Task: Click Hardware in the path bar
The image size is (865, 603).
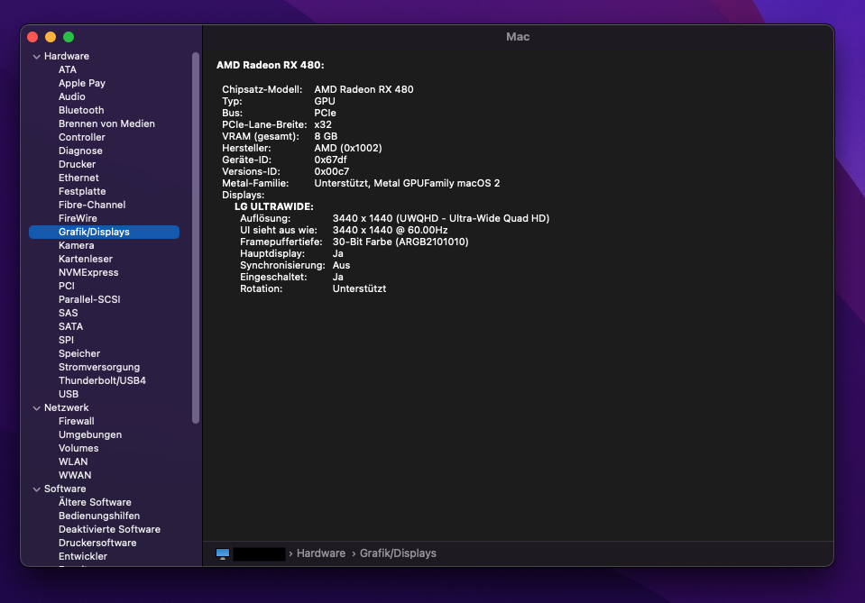Action: click(x=320, y=553)
